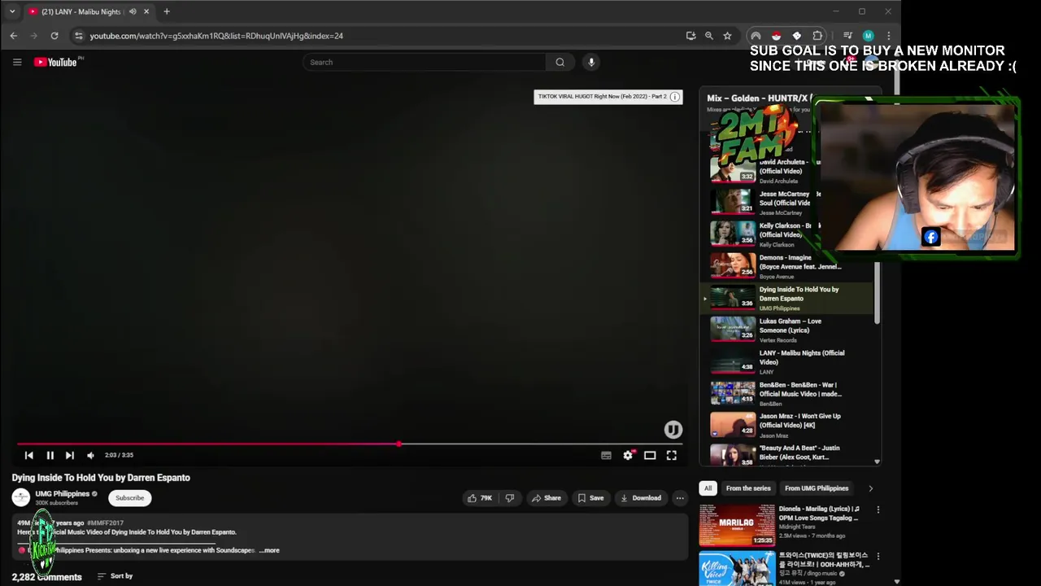The image size is (1041, 586).
Task: Open the tab search dropdown arrow
Action: point(12,11)
